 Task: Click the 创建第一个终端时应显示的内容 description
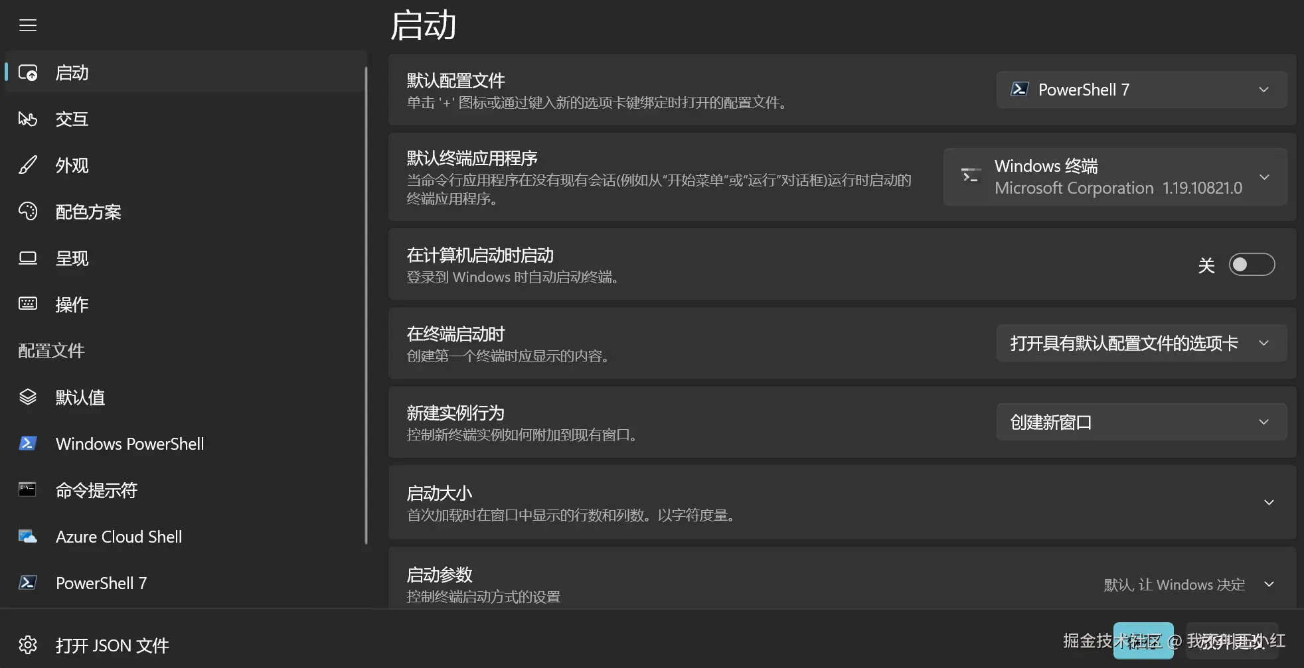508,356
